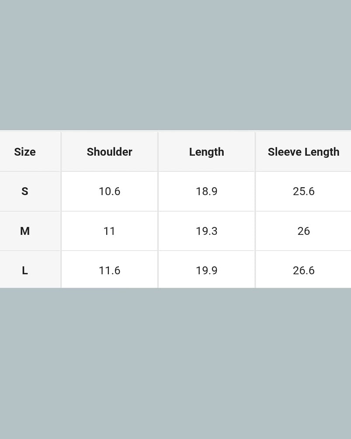Click the 18.9 length value for S
This screenshot has width=351, height=439.
tap(206, 191)
